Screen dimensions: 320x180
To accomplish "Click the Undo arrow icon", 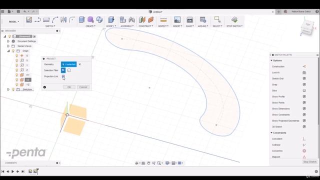I will pos(25,11).
